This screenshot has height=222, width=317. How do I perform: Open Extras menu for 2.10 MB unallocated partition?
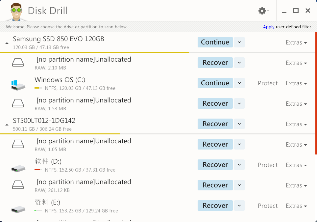point(296,63)
